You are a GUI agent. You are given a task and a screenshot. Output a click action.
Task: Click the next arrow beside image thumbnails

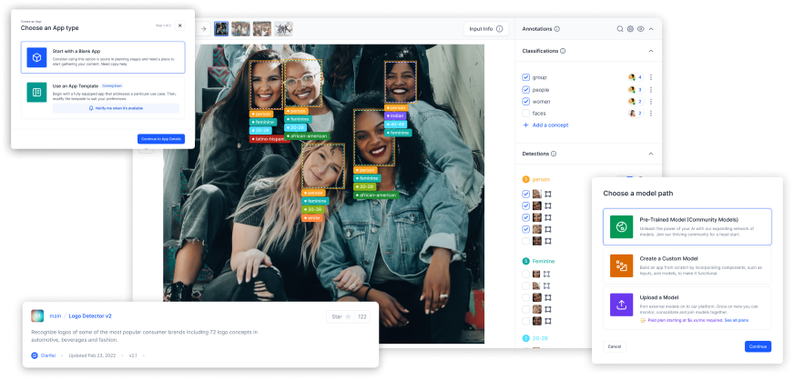pyautogui.click(x=205, y=29)
